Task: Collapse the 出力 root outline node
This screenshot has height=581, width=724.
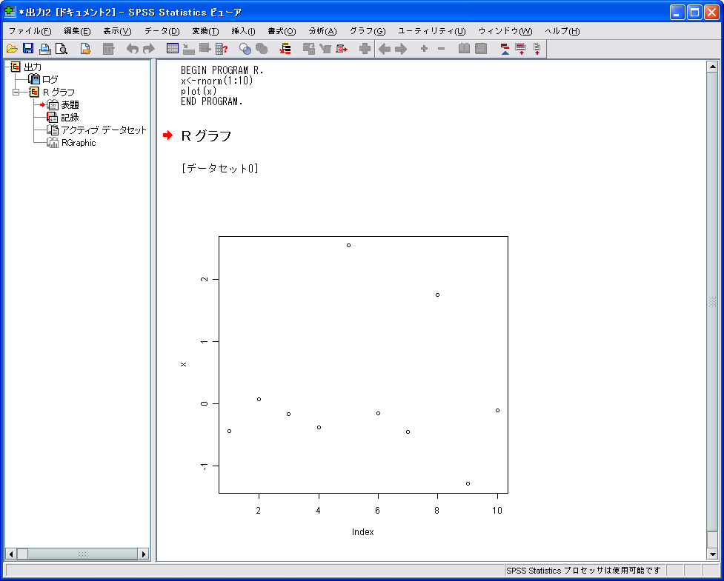Action: tap(6, 67)
